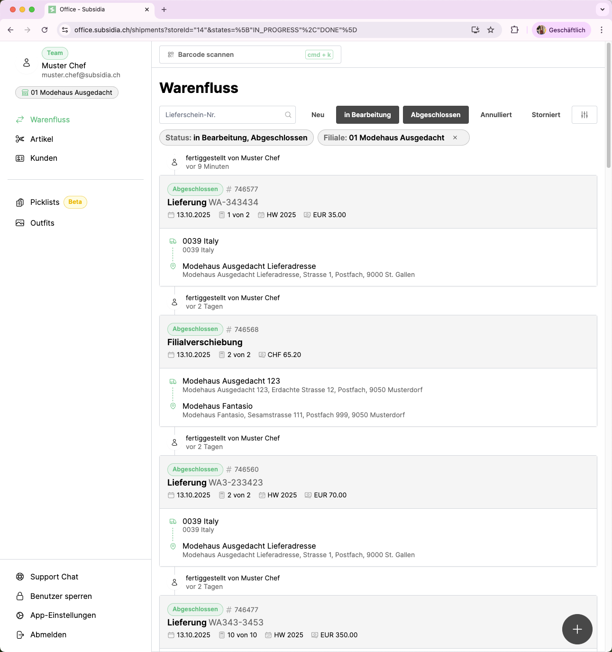This screenshot has height=652, width=612.
Task: Open the Geschäftlich profile menu
Action: 561,30
